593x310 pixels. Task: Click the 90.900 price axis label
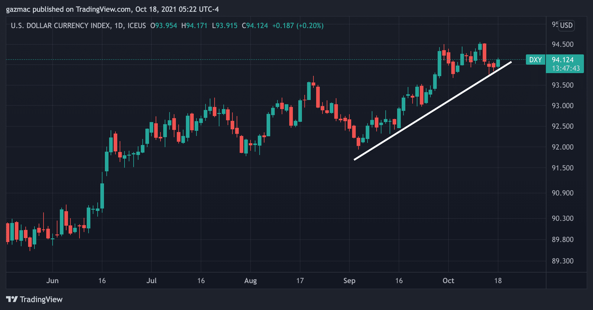562,193
